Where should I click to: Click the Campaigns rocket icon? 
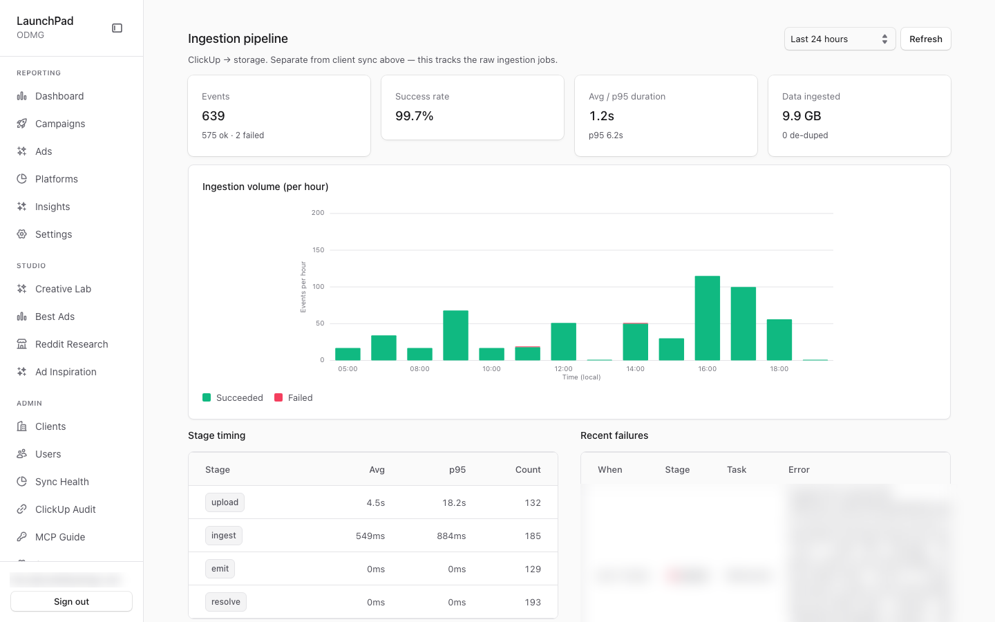pyautogui.click(x=22, y=124)
